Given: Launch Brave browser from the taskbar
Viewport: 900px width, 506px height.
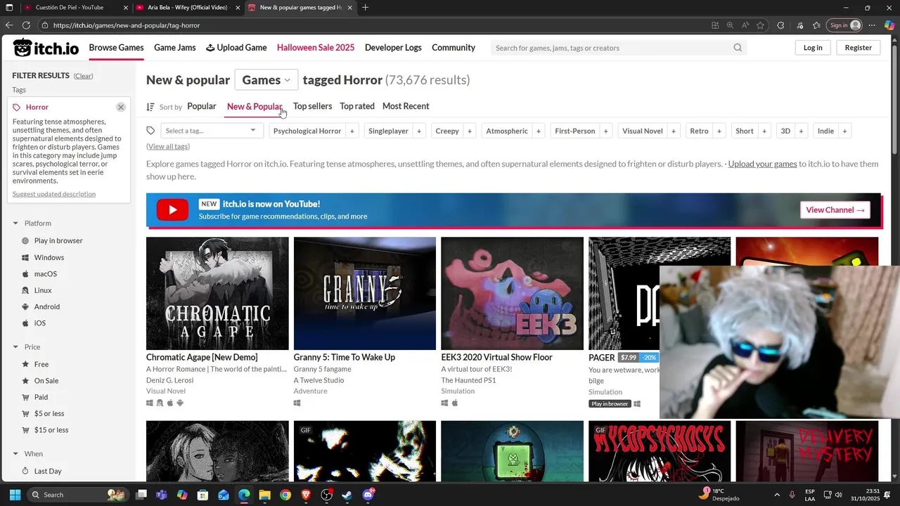Looking at the screenshot, I should (306, 495).
